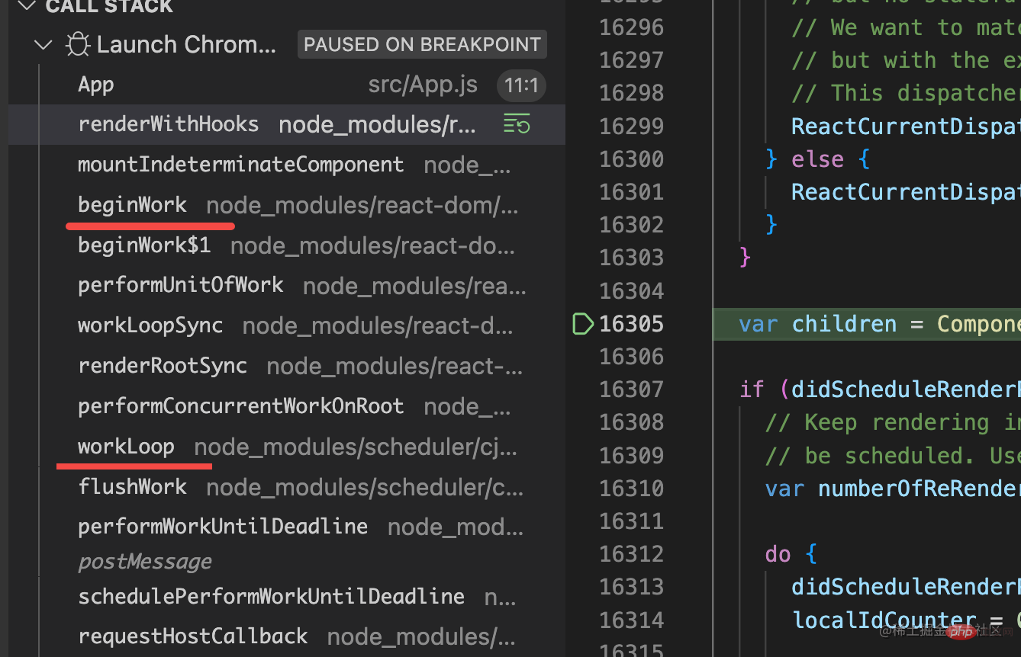Select the mountIndeterminateComponent stack frame
The image size is (1021, 657).
[x=287, y=165]
